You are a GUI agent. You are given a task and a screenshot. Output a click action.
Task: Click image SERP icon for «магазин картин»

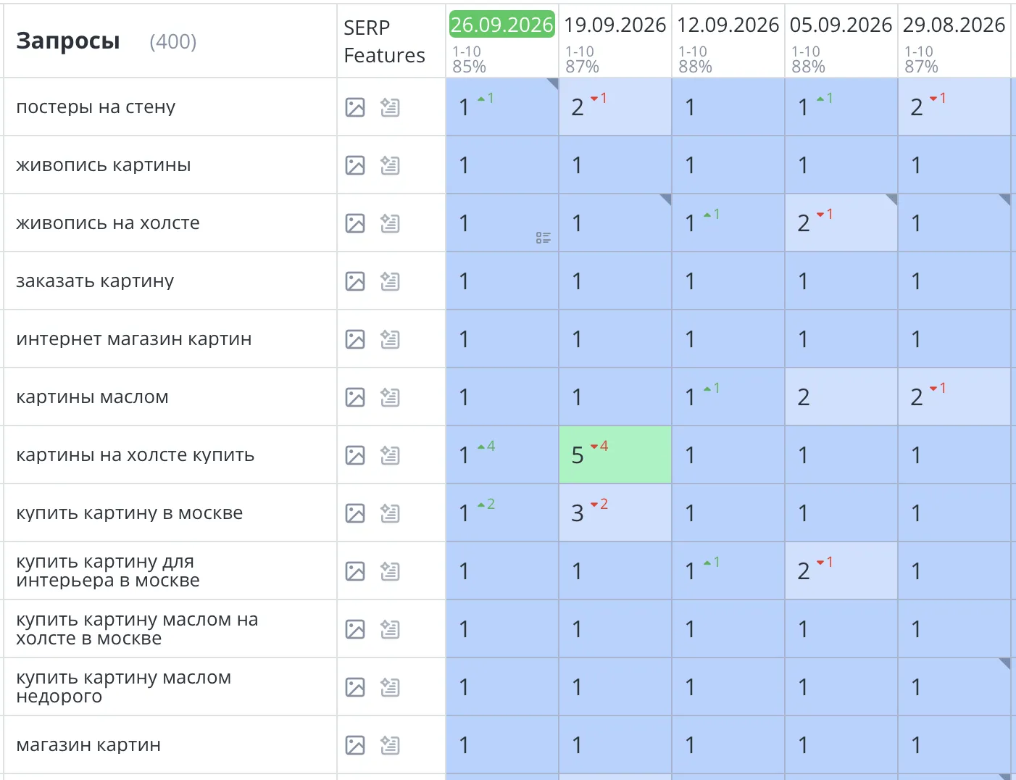tap(355, 745)
